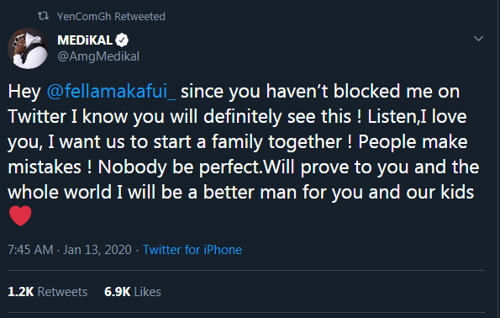Click the MEDiKAL display name
The height and width of the screenshot is (318, 500).
tap(85, 40)
